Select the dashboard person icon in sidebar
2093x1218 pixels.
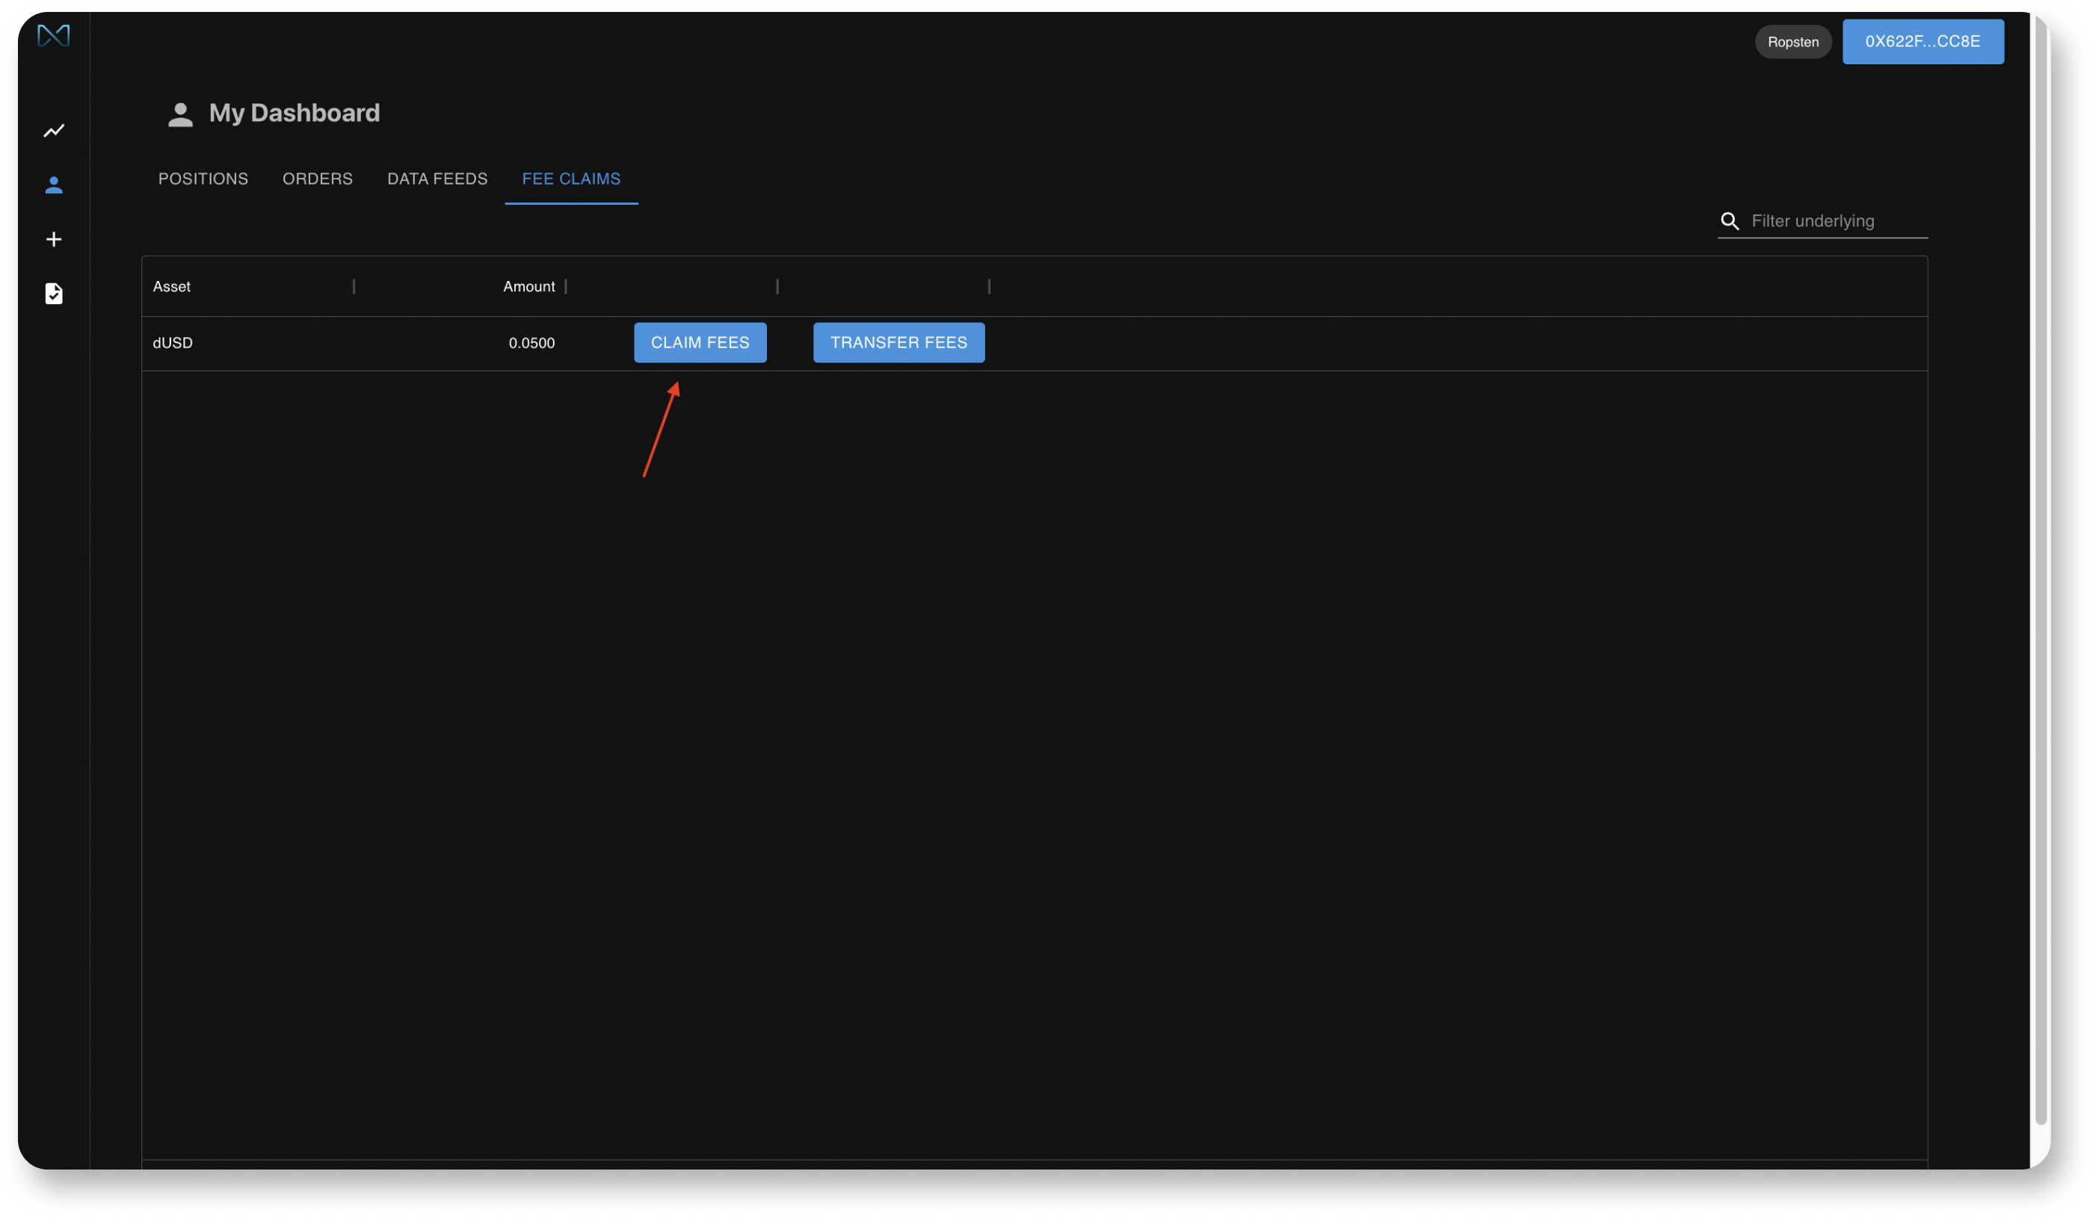coord(54,185)
